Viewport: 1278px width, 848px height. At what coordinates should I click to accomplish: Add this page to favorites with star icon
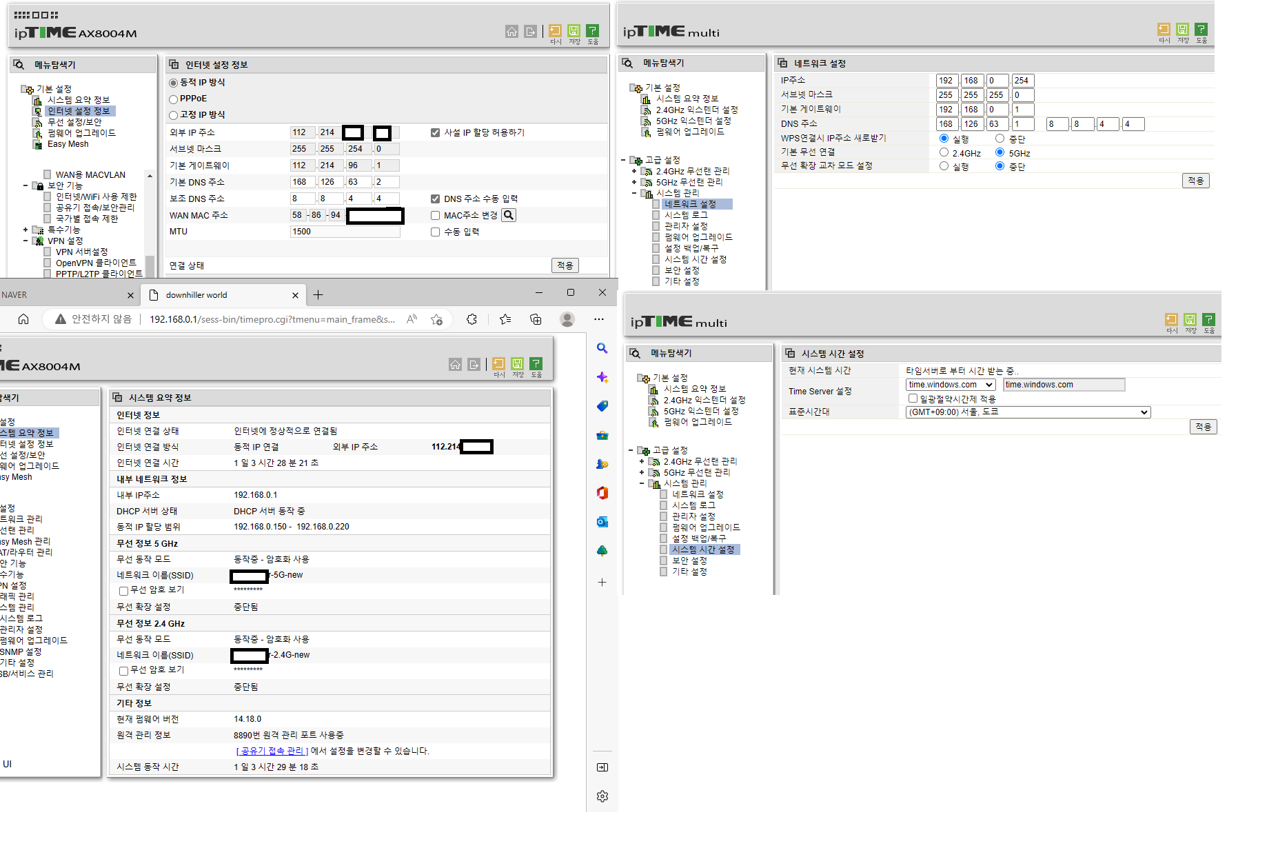point(436,319)
